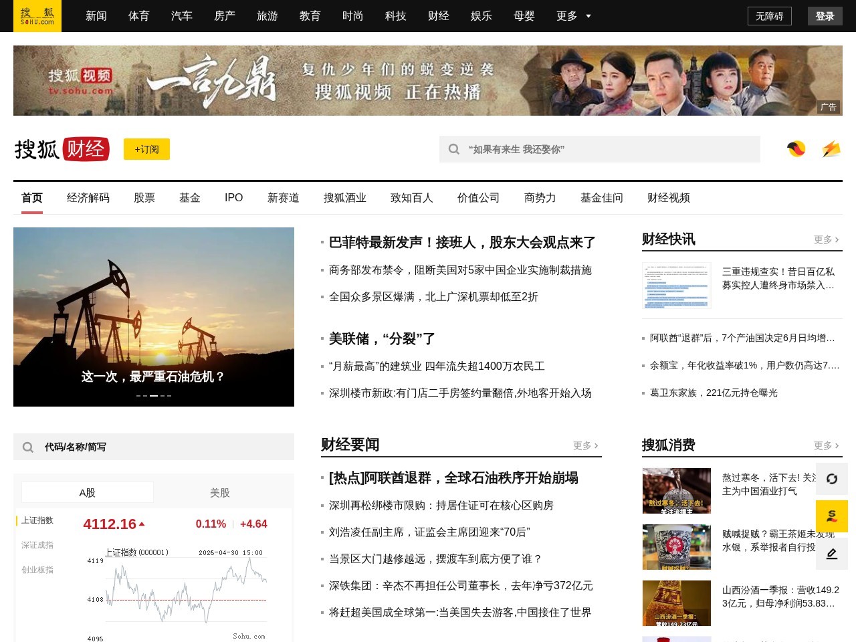Open headline 巴菲特最新发声！接班人，股东大会观点来了

pos(462,242)
